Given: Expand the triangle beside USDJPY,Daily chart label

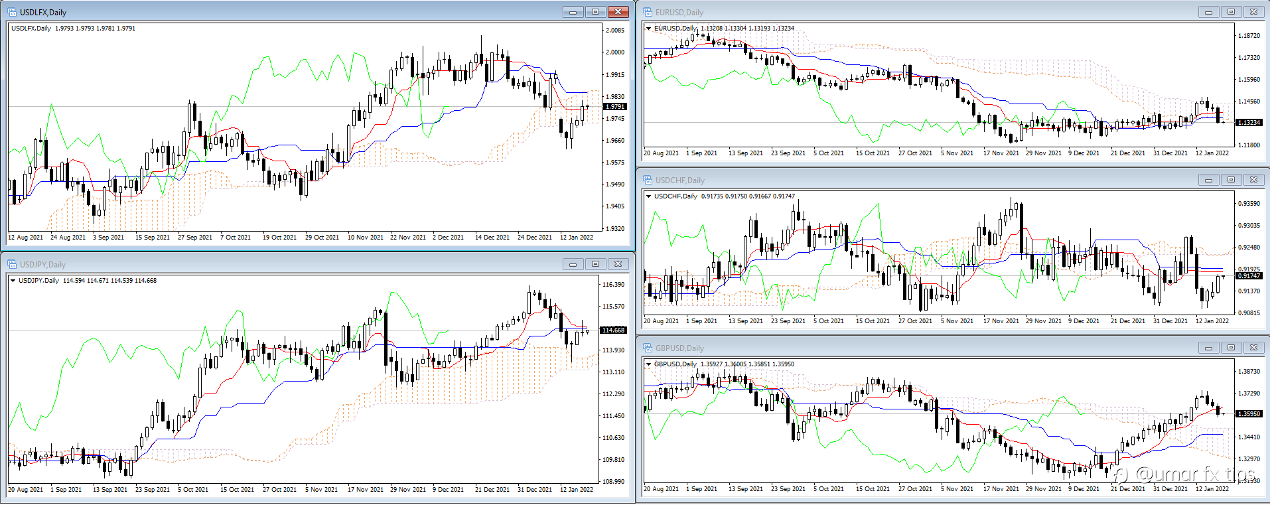Looking at the screenshot, I should [x=13, y=281].
